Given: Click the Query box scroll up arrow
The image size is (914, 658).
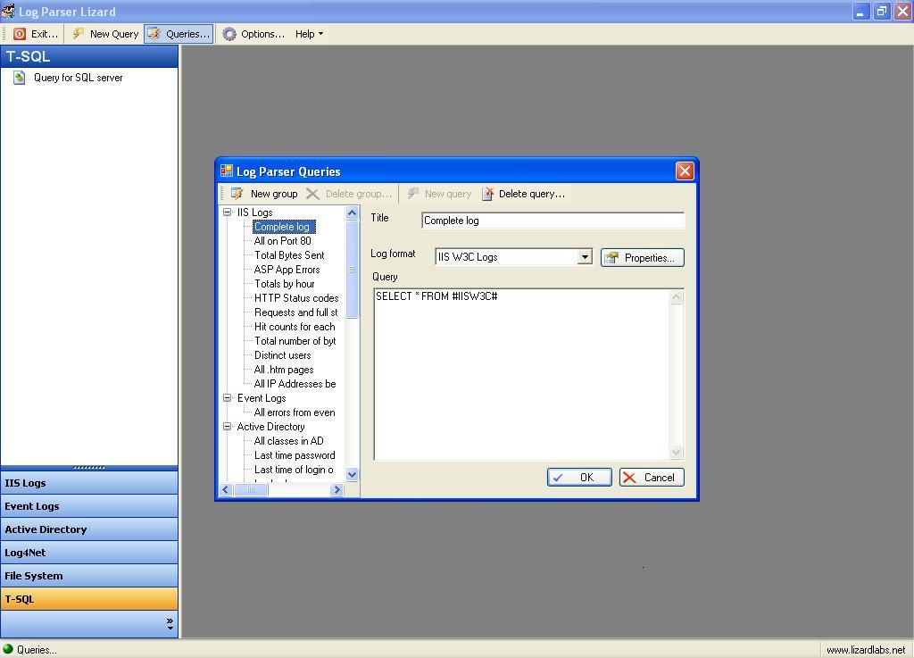Looking at the screenshot, I should point(677,296).
